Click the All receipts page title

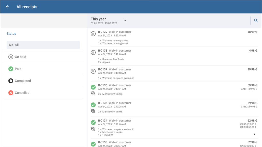point(27,7)
